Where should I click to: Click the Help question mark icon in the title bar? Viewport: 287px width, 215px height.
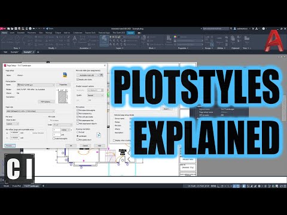pos(264,29)
